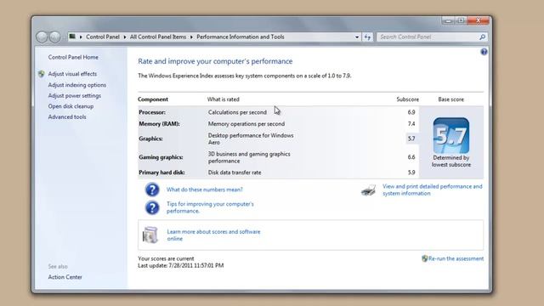Expand arrow after Control Panel breadcrumb

[125, 37]
